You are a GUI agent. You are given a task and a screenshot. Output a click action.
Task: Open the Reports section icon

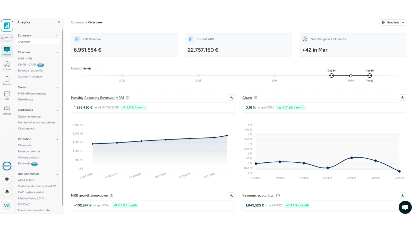click(x=7, y=80)
